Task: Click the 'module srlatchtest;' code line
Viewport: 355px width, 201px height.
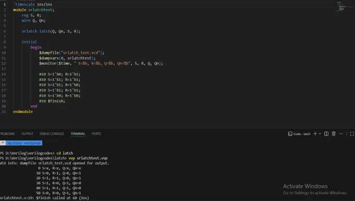Action: click(33, 10)
